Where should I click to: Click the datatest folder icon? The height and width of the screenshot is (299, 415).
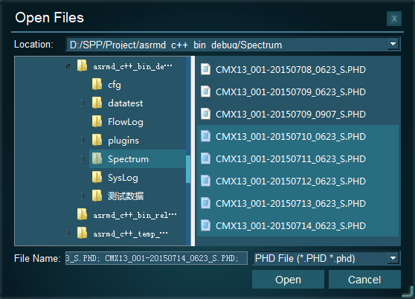pos(97,103)
